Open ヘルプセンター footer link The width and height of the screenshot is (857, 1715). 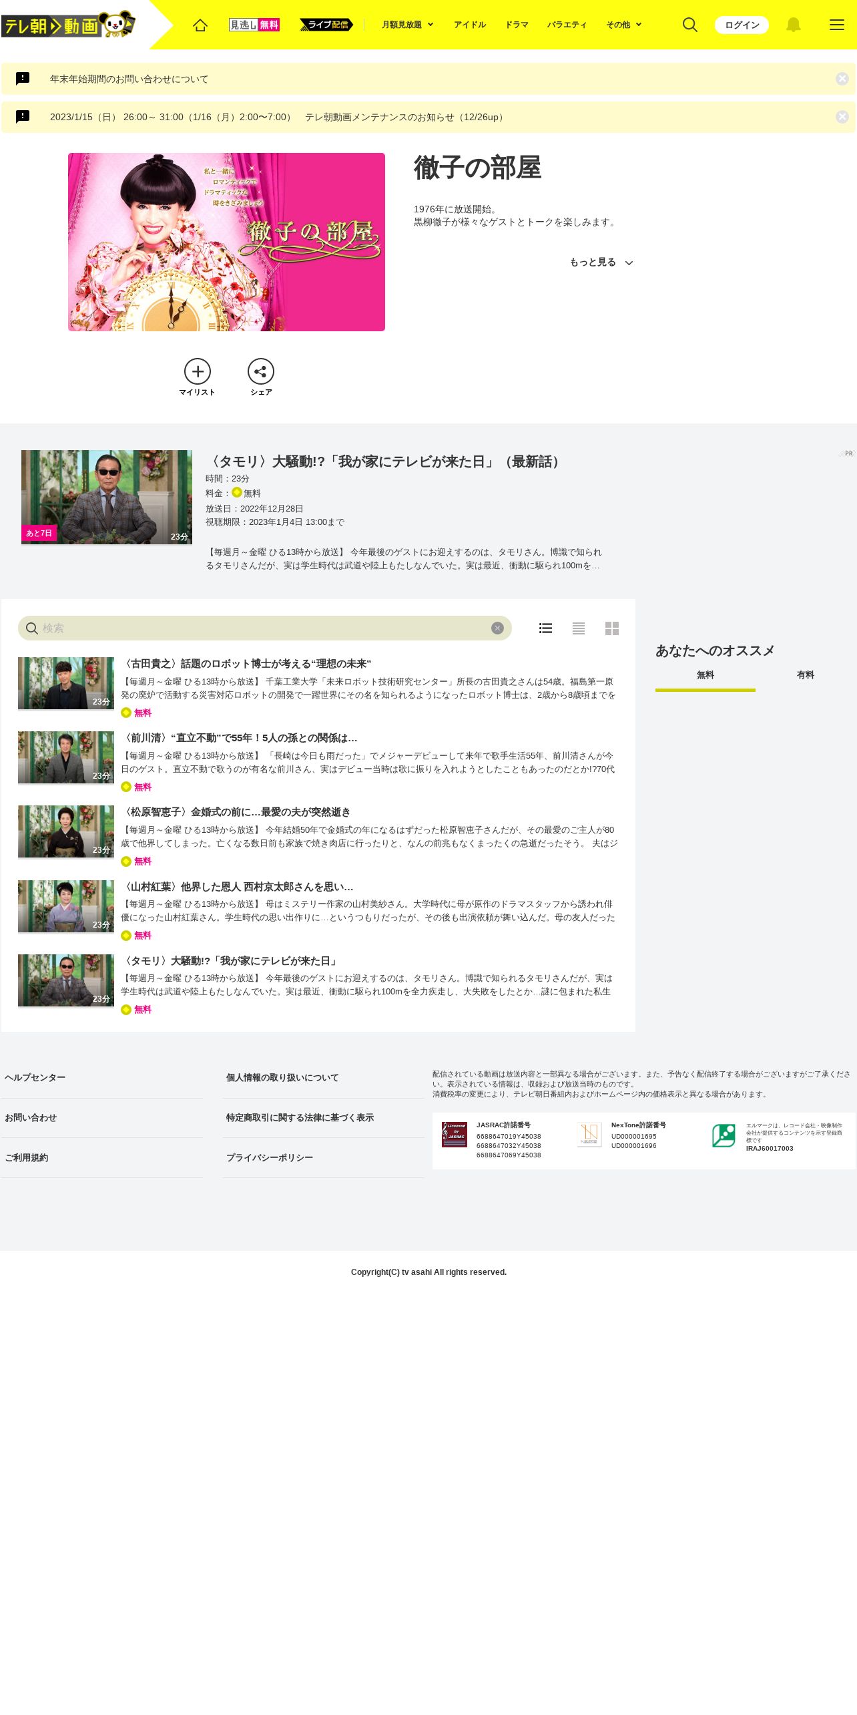pyautogui.click(x=35, y=1078)
